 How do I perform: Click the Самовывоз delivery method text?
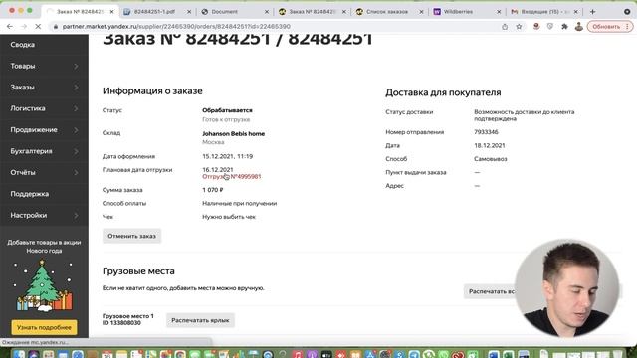tap(491, 159)
